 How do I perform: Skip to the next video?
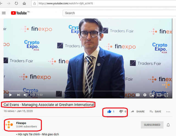pos(18,95)
